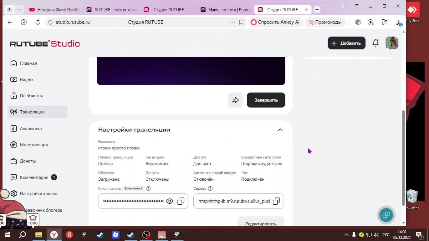Screen dimensions: 429x241
Task: Open the browser downloads
Action: tap(398, 22)
